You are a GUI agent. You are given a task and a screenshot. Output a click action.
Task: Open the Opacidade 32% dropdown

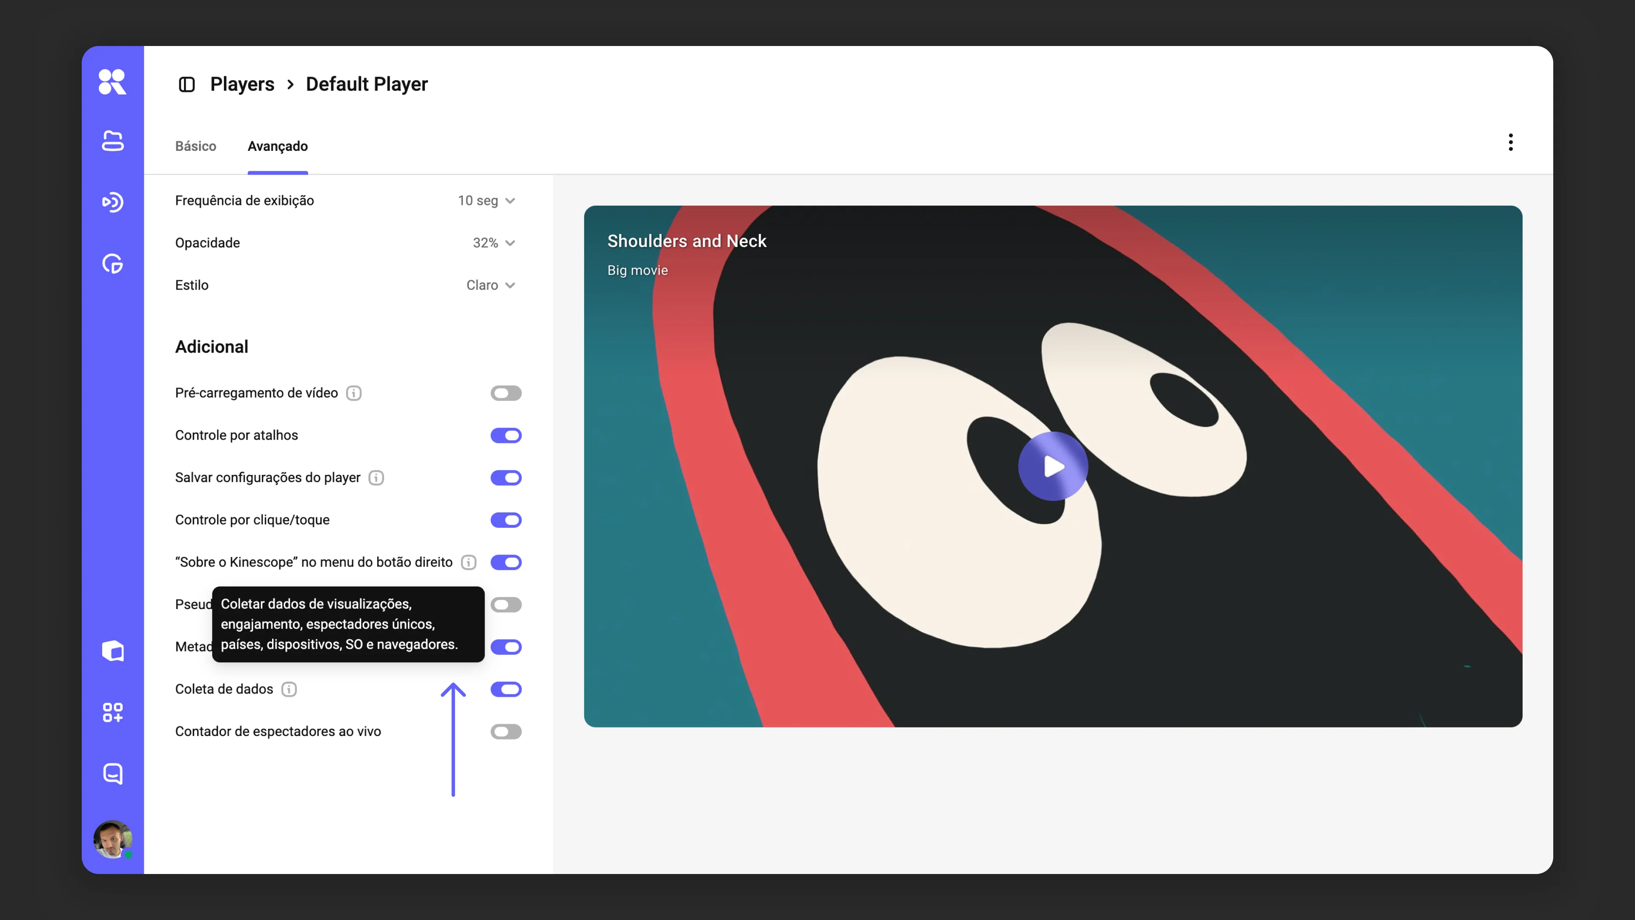(x=494, y=243)
